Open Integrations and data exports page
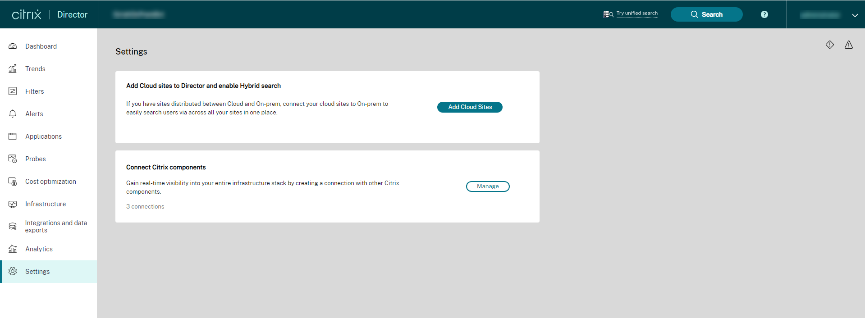This screenshot has height=318, width=865. pyautogui.click(x=56, y=227)
